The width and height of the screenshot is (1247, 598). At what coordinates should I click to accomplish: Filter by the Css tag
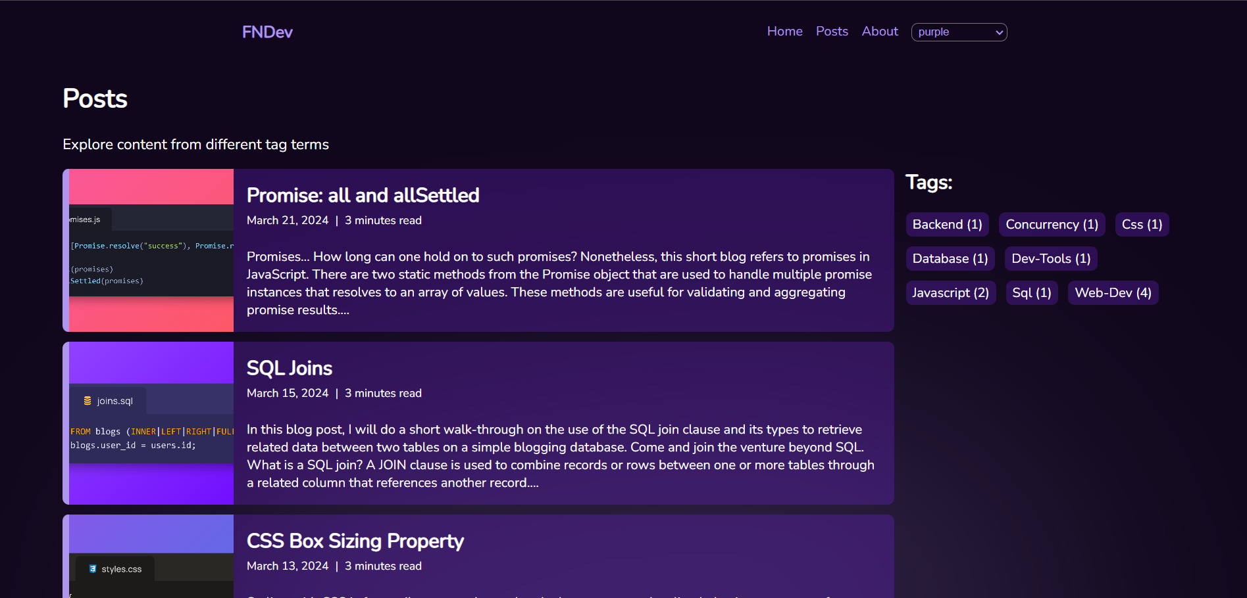pos(1142,225)
